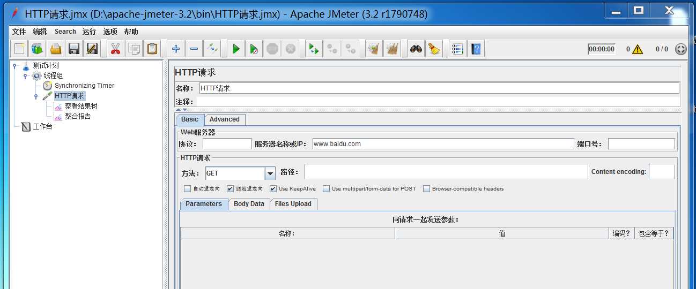Collapse the HTTP请求 tree node toggle
This screenshot has height=289, width=696.
pyautogui.click(x=36, y=96)
